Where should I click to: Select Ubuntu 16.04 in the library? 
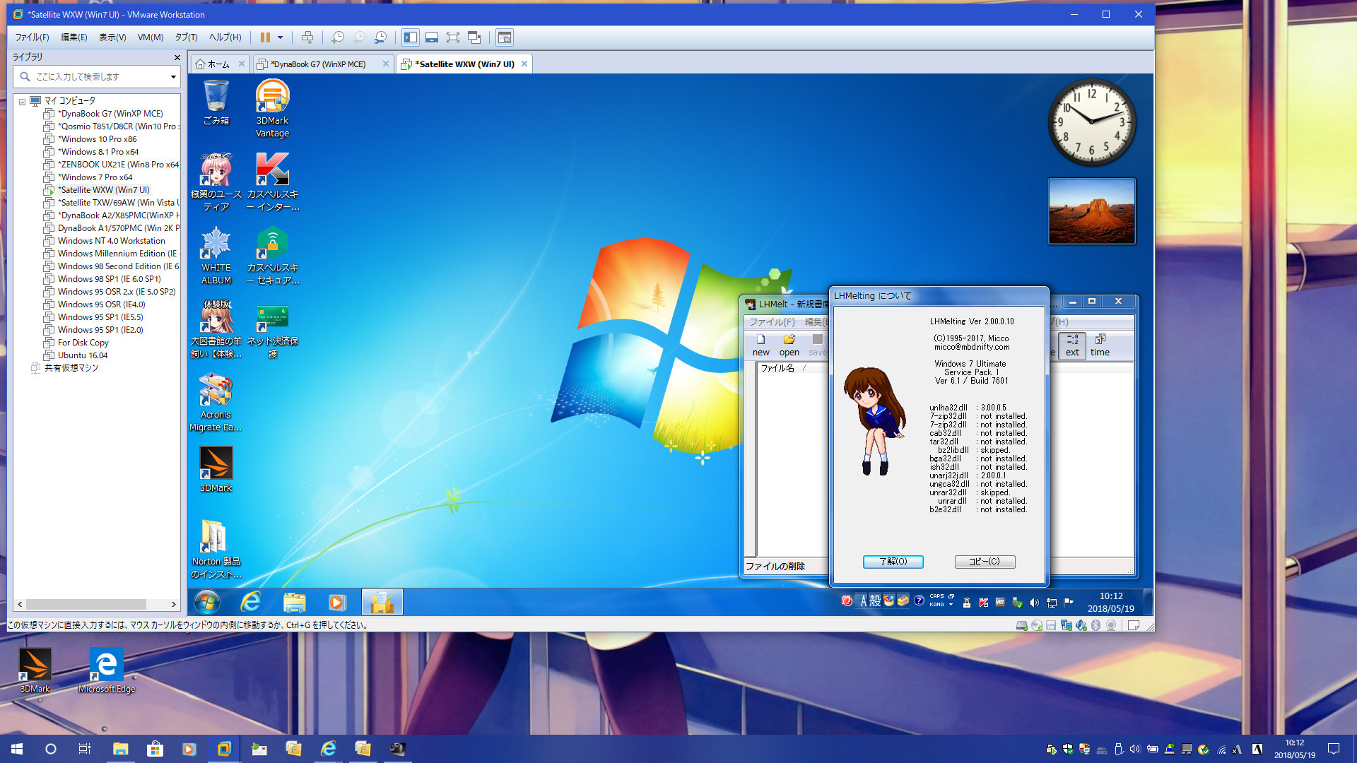pos(83,355)
